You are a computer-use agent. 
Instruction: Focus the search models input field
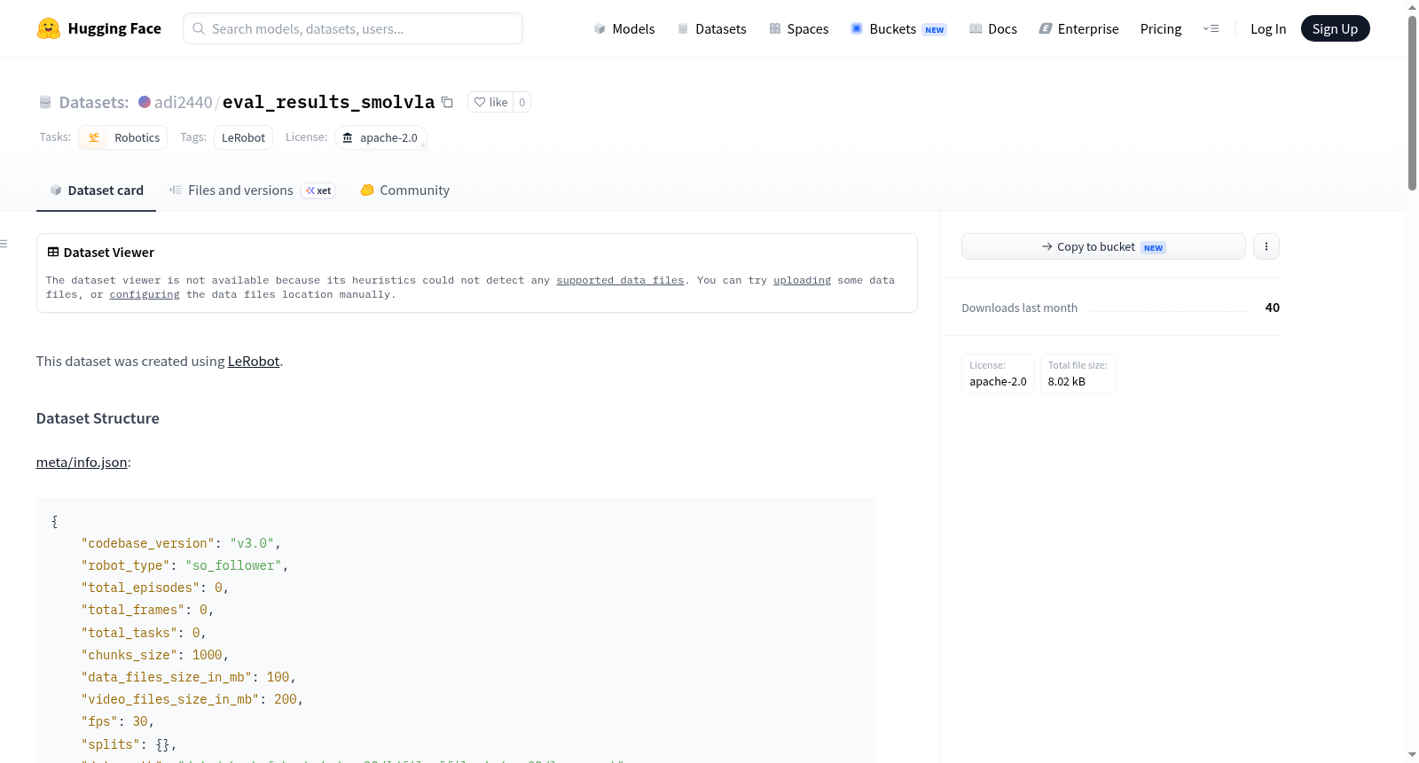tap(353, 28)
